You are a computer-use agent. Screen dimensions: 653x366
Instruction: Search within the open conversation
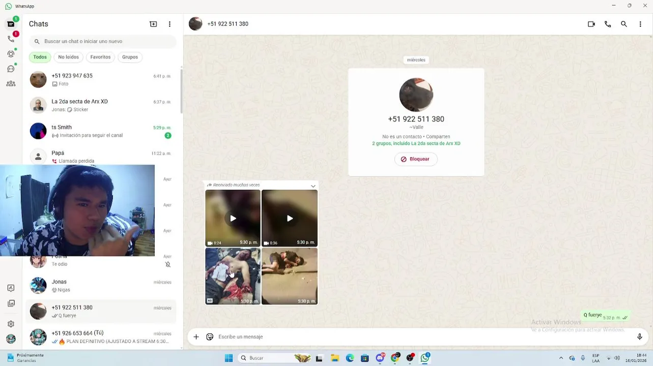tap(624, 24)
